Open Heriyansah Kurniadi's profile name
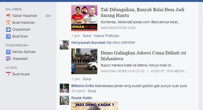This screenshot has height=110, width=203. (88, 43)
